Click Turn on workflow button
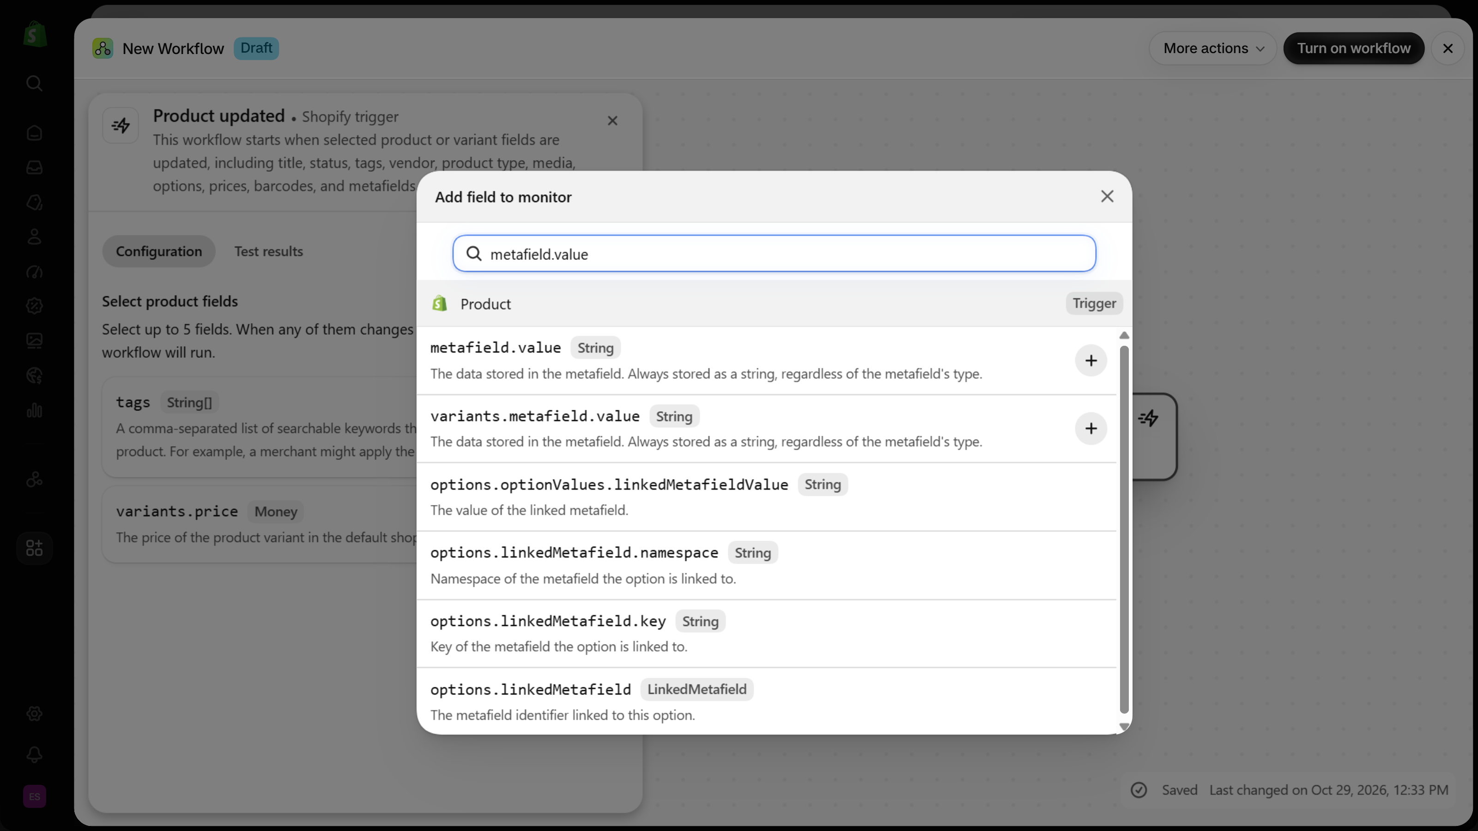The height and width of the screenshot is (831, 1478). pyautogui.click(x=1354, y=49)
